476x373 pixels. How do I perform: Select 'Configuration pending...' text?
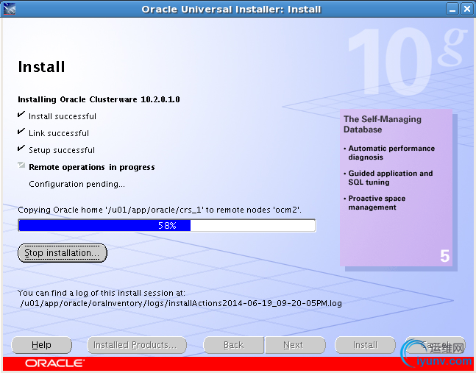tap(77, 184)
